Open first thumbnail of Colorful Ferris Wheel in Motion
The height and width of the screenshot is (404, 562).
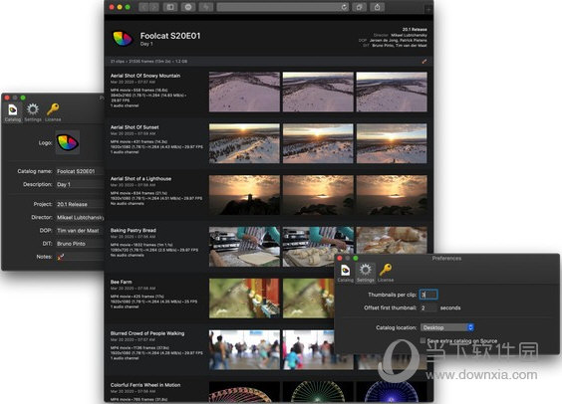coord(244,392)
